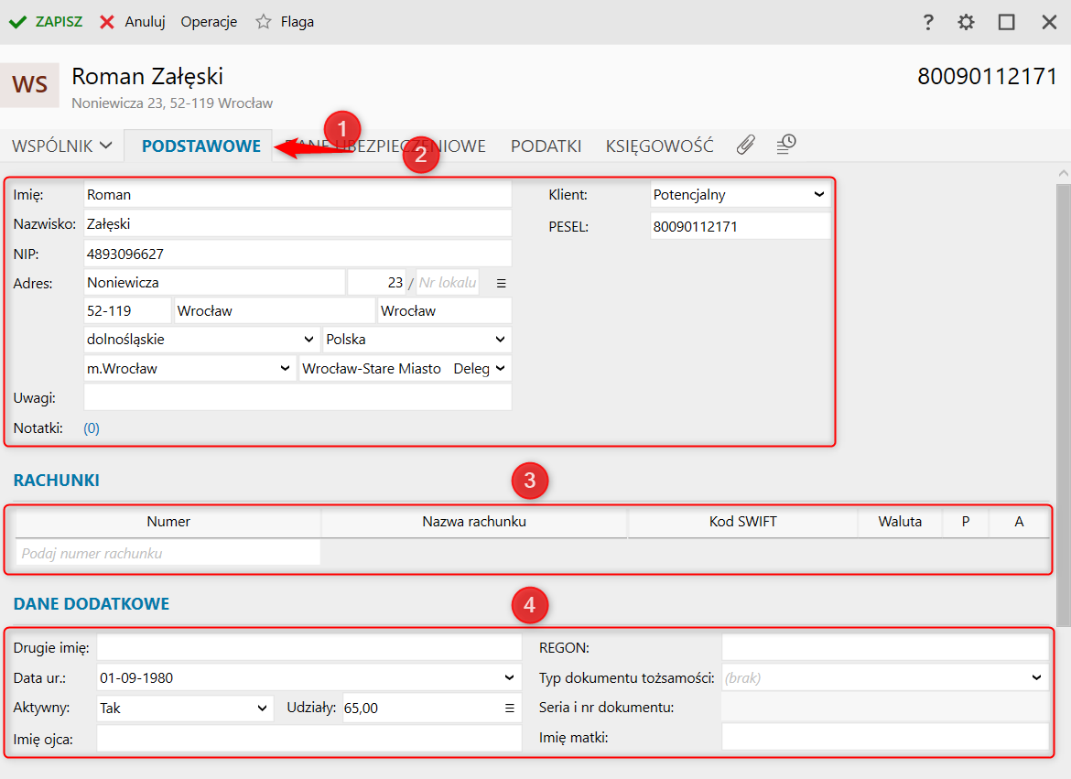Open the Typ dokumentu tożsamości dropdown

click(x=885, y=678)
